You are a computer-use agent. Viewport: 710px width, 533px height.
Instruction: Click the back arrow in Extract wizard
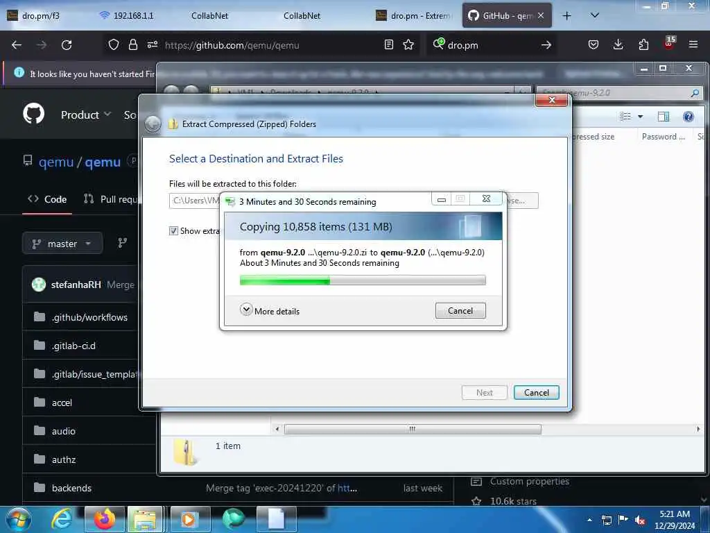coord(153,124)
